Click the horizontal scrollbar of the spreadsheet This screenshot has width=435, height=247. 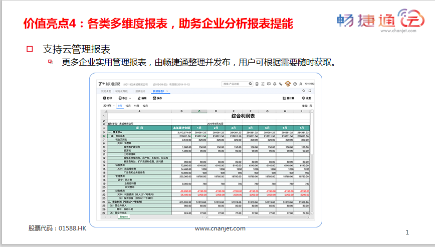coord(228,217)
